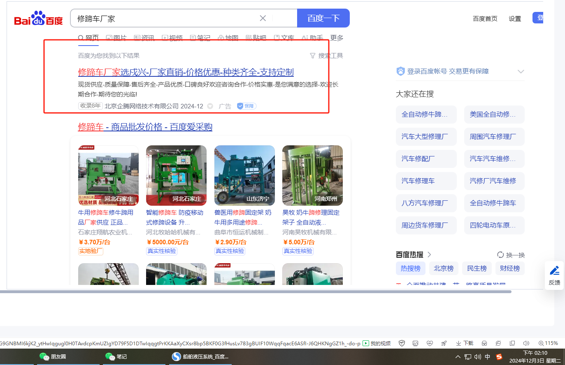The image size is (565, 365).
Task: Click the Baidu logo
Action: (38, 18)
